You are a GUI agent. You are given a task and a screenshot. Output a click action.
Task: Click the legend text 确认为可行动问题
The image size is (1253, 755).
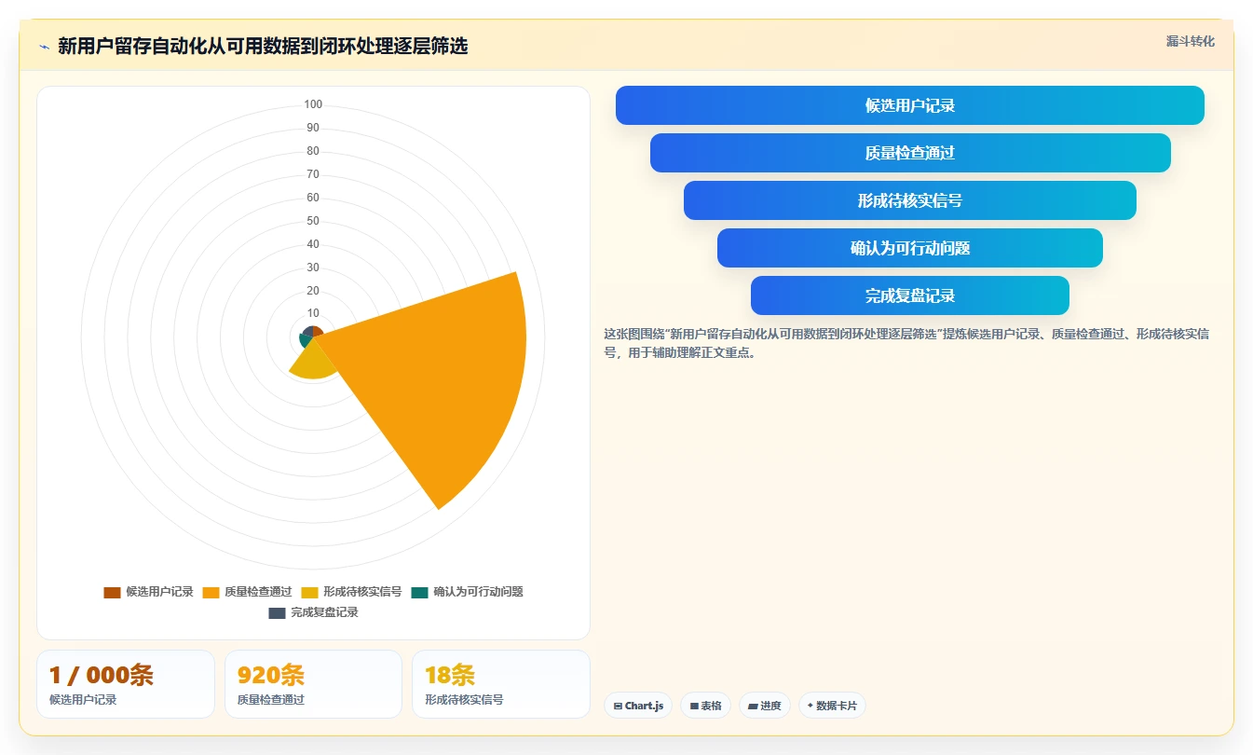coord(479,592)
